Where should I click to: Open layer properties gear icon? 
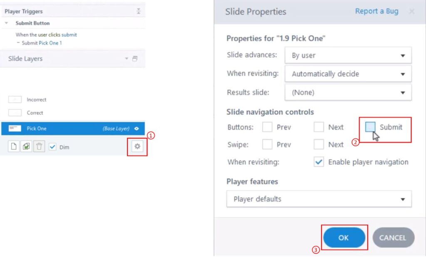[x=137, y=147]
